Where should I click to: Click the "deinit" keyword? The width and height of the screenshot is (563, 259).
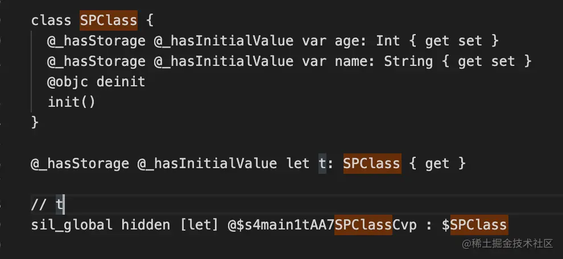121,82
